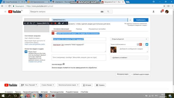Image resolution: width=174 pixels, height=98 pixels.
Task: Click the search magnifier button
Action: pyautogui.click(x=108, y=11)
